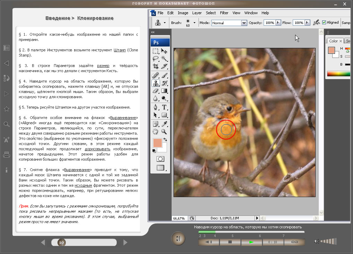The image size is (353, 254).
Task: Select the Magic Wand tool
Action: 164,59
